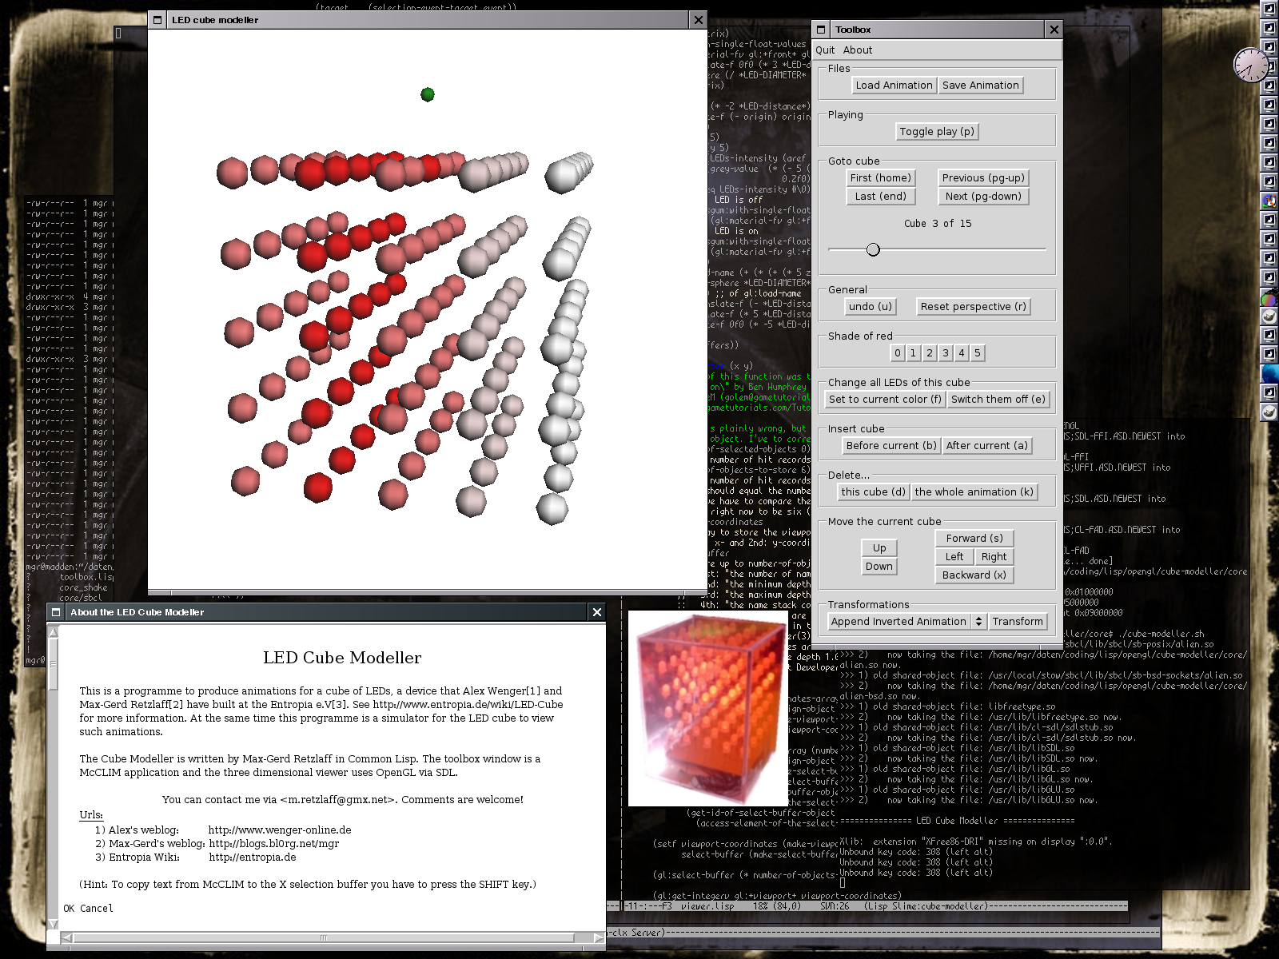Select shade of red 1

913,353
